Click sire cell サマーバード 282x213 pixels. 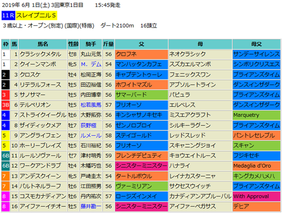coord(141,95)
